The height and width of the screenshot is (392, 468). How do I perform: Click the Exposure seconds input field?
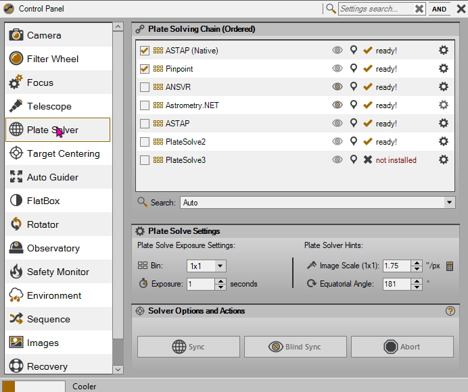[201, 284]
